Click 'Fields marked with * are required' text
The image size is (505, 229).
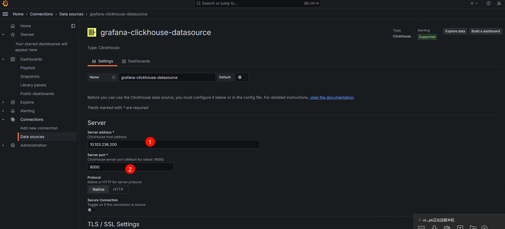[x=118, y=108]
